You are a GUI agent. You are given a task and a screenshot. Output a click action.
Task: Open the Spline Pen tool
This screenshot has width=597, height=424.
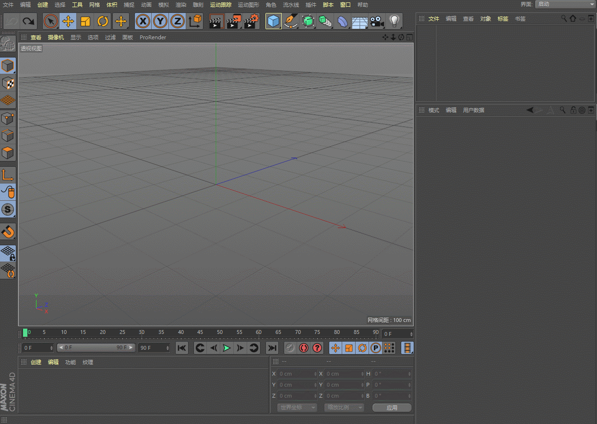tap(290, 22)
